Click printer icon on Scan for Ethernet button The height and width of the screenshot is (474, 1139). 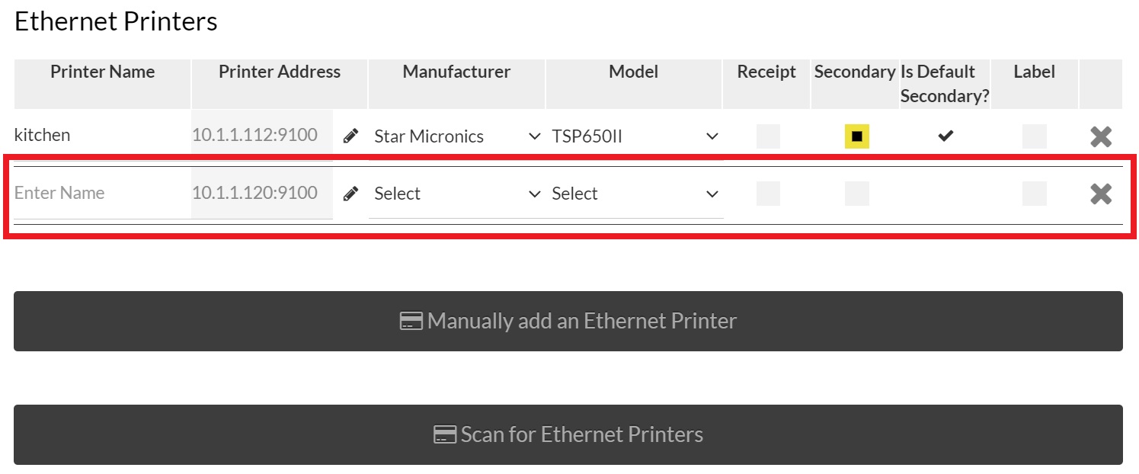click(445, 435)
